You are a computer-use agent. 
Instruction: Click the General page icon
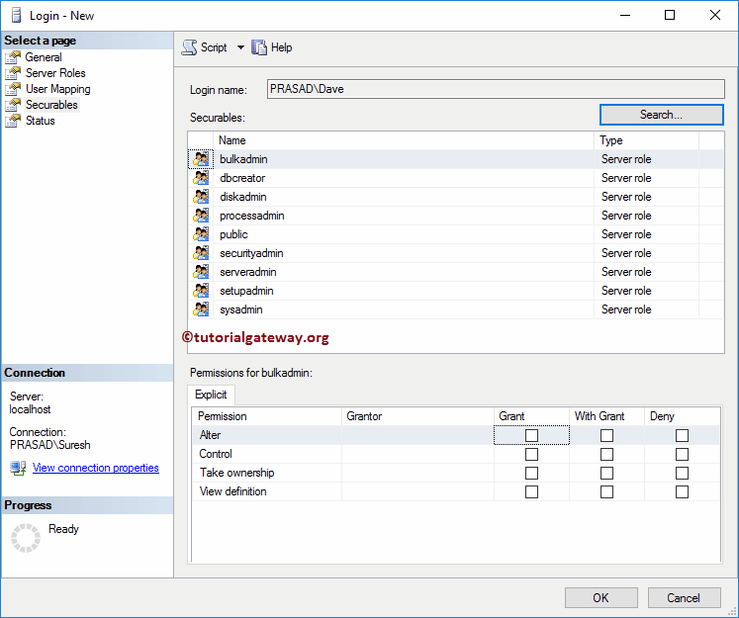point(13,57)
